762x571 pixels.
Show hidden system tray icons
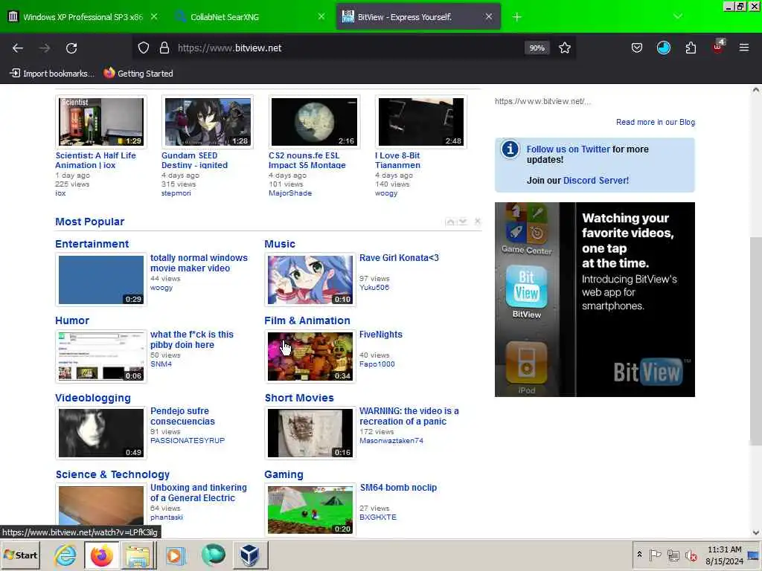[x=639, y=554]
